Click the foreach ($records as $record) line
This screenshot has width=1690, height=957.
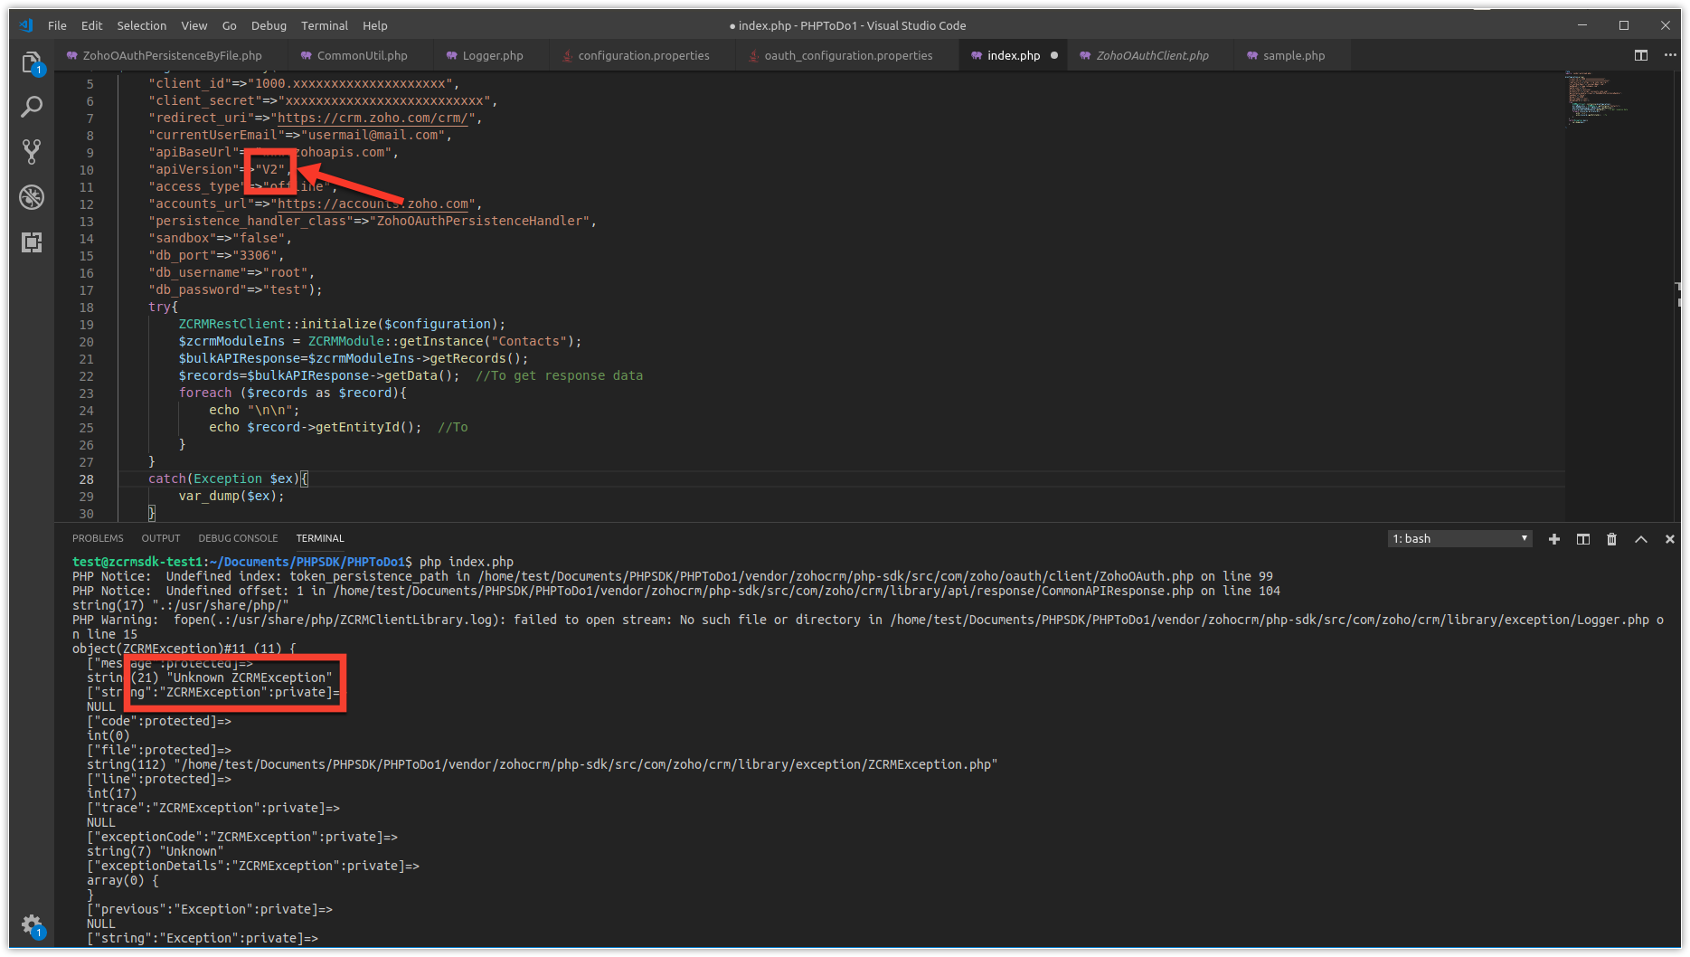(293, 393)
